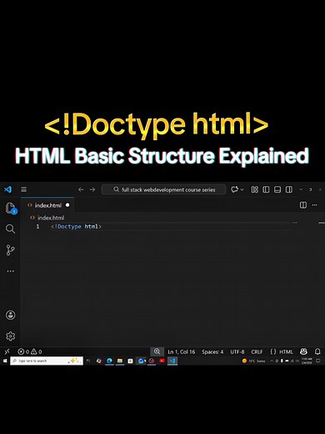Image resolution: width=325 pixels, height=434 pixels.
Task: Click the command center search box
Action: click(163, 189)
